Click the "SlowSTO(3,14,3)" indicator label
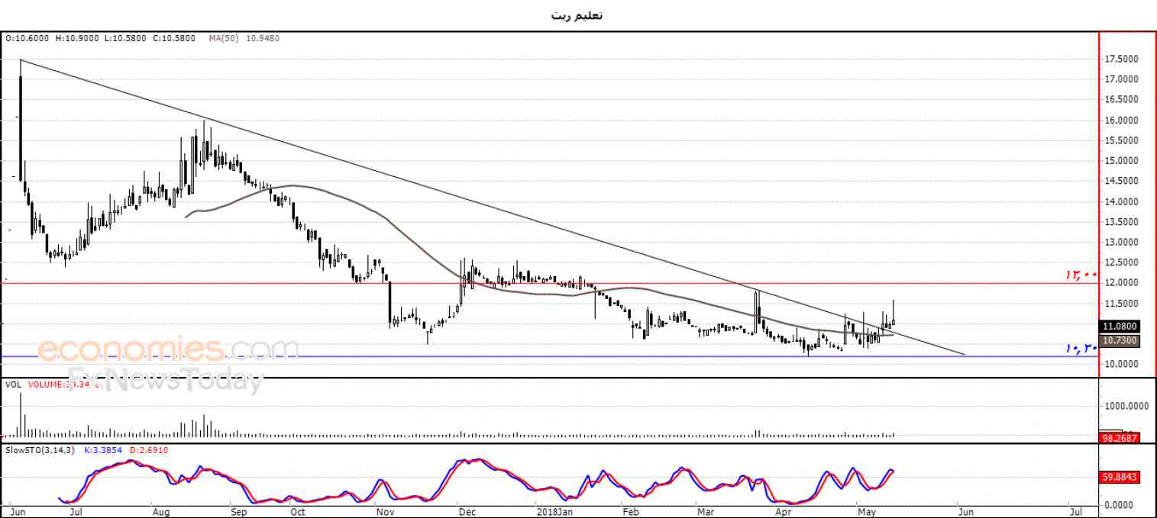Screen dimensions: 1157x518 [38, 450]
